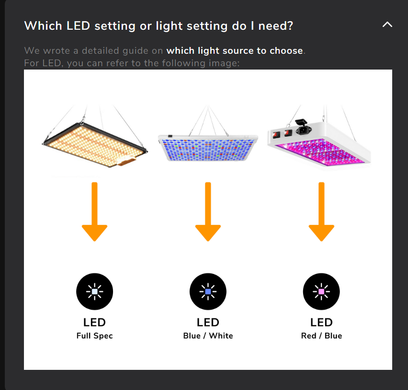Image resolution: width=408 pixels, height=390 pixels.
Task: Click the 'Red / Blue' label text
Action: 321,335
